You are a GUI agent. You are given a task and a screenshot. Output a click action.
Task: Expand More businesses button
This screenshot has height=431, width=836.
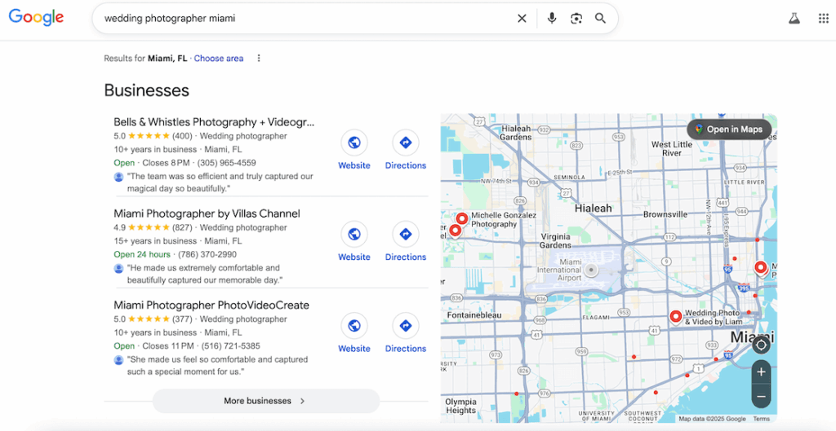265,401
